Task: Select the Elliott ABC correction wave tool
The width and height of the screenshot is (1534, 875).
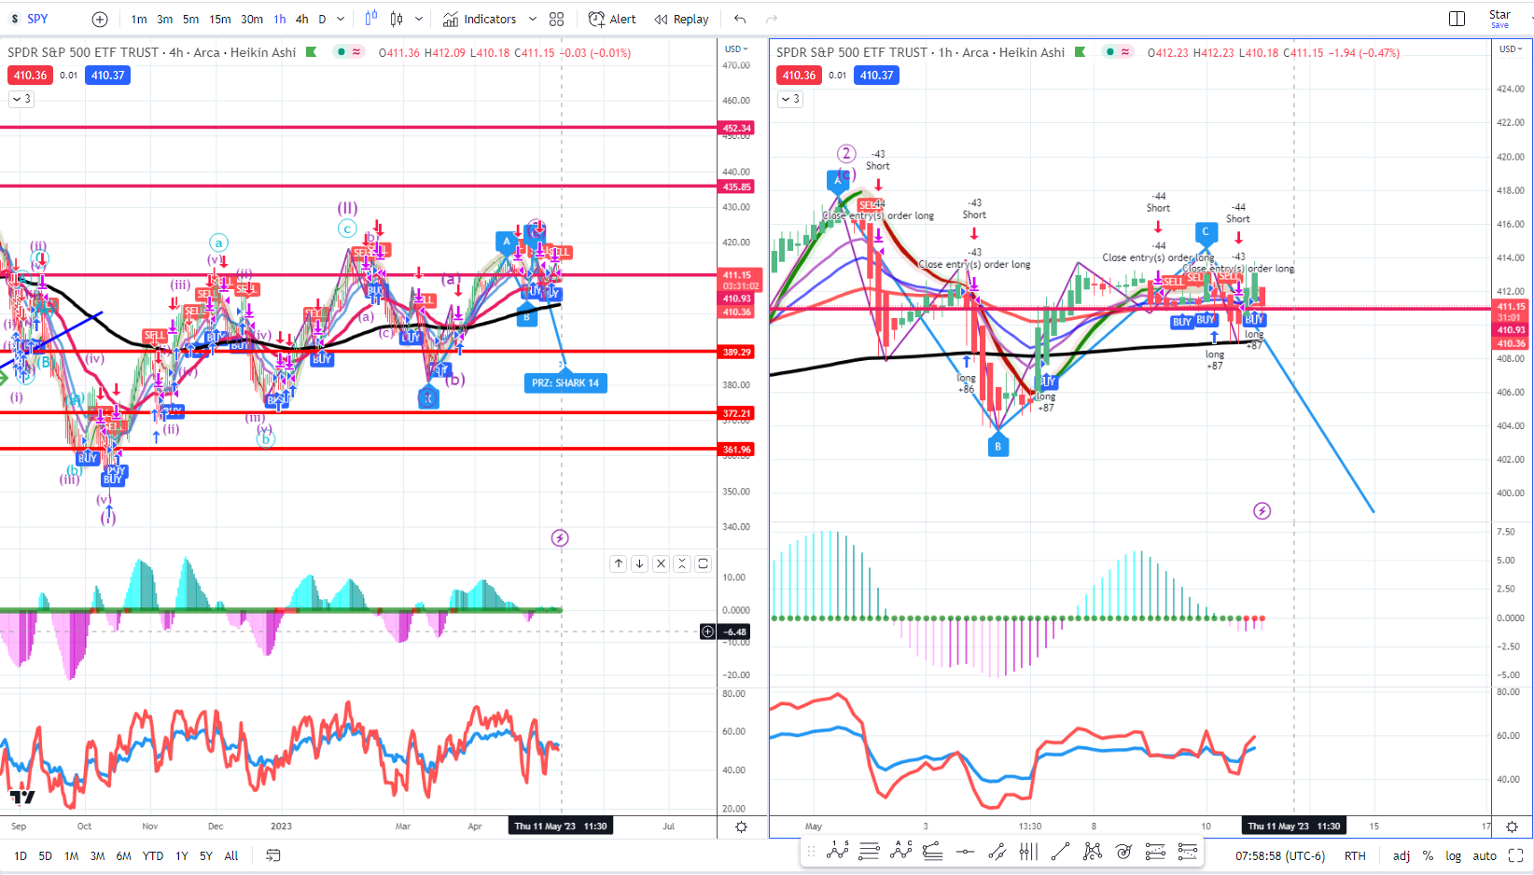Action: coord(901,851)
